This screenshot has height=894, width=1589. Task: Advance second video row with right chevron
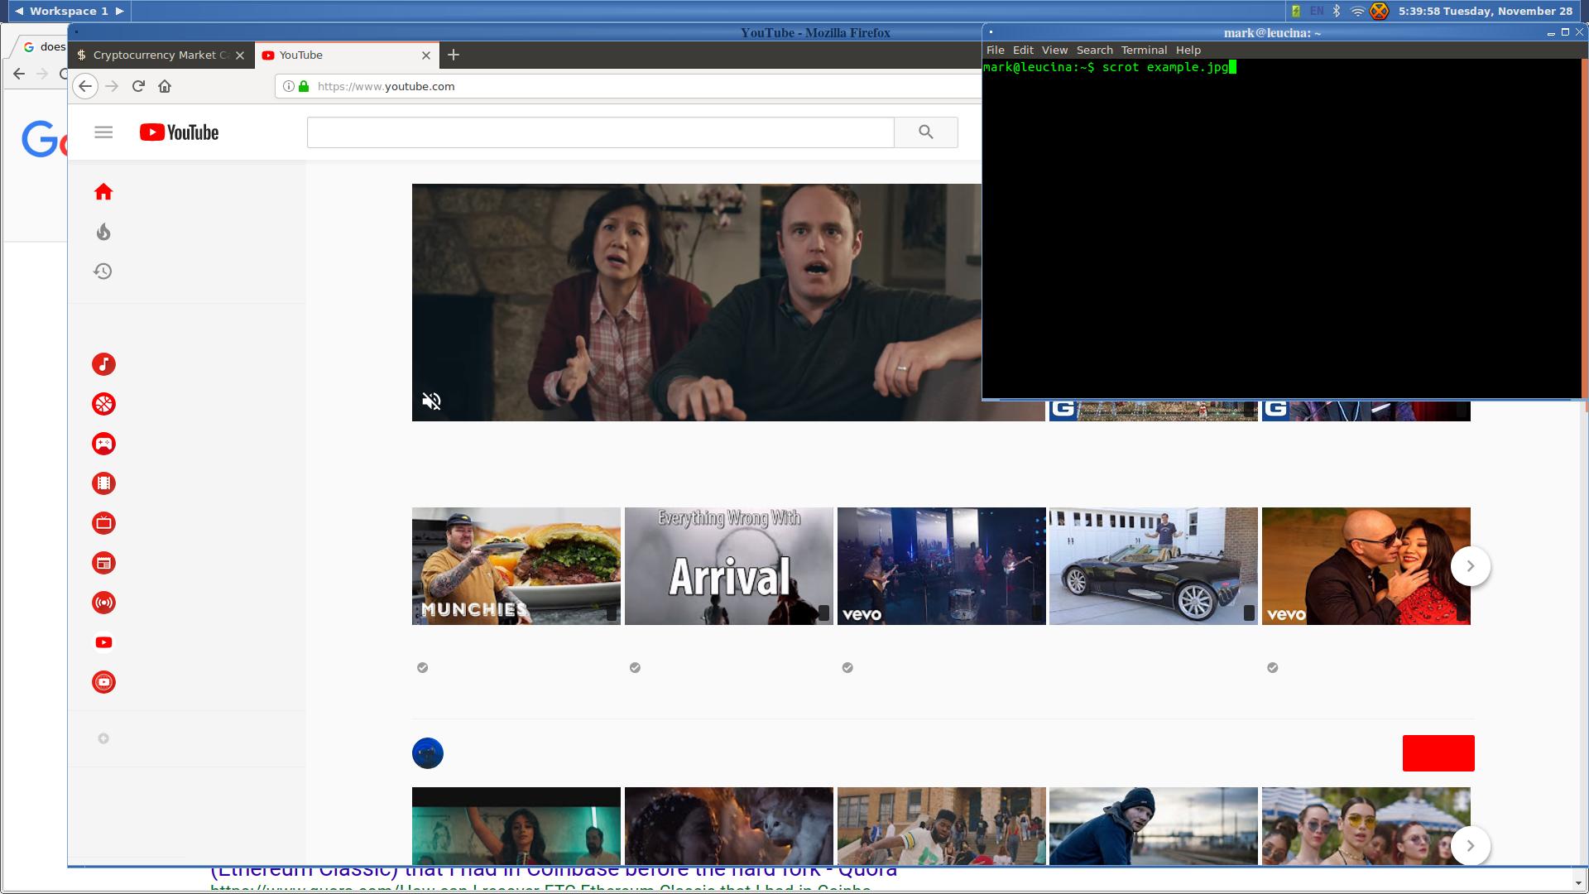1471,846
